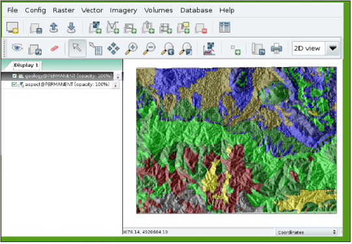Select the Query raster/vector map tool

pos(96,49)
